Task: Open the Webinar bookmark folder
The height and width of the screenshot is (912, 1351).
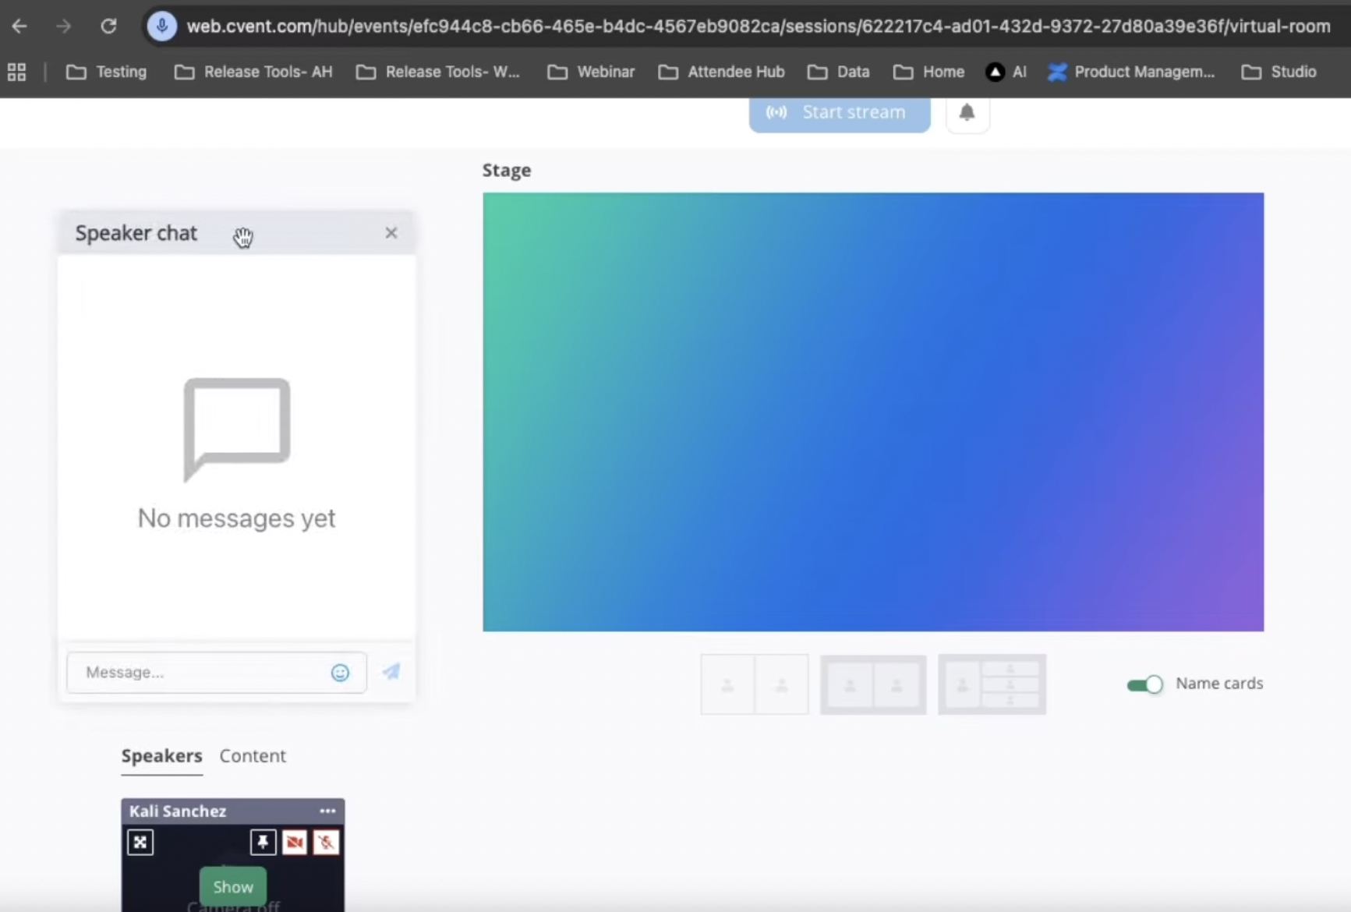Action: point(591,72)
